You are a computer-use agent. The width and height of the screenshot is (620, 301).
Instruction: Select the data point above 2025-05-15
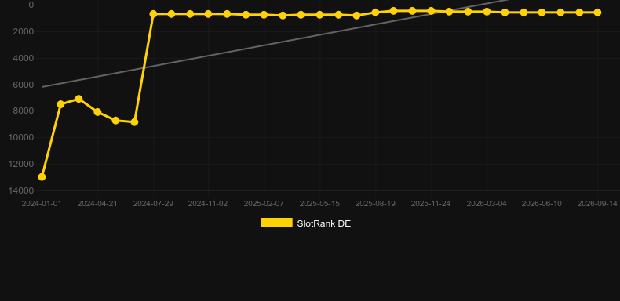(x=319, y=15)
